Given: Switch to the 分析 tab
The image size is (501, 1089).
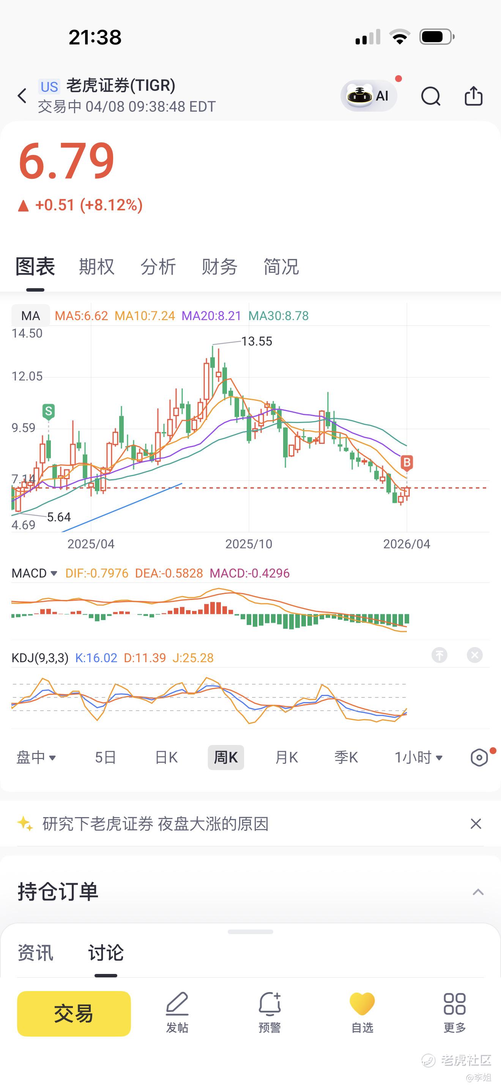Looking at the screenshot, I should coord(158,267).
